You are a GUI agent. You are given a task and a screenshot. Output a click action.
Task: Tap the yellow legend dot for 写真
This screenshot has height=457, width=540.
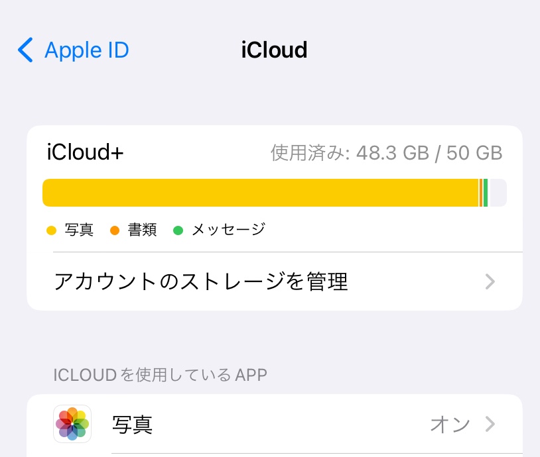[x=51, y=230]
